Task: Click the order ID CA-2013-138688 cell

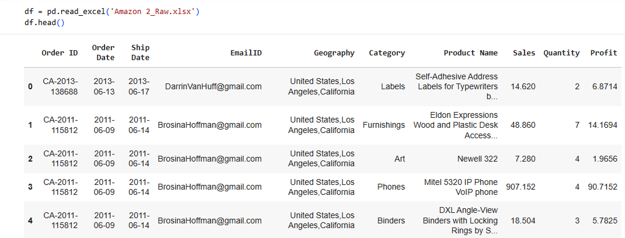Action: [60, 86]
